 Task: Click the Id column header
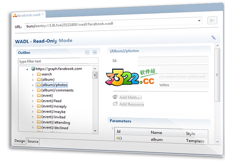click(x=132, y=131)
